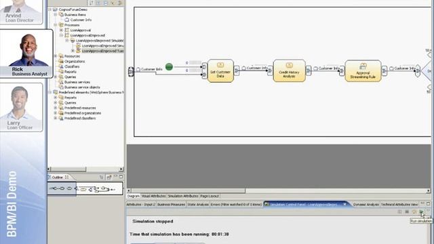Select Arvind, Loan Director persona card

click(x=21, y=12)
